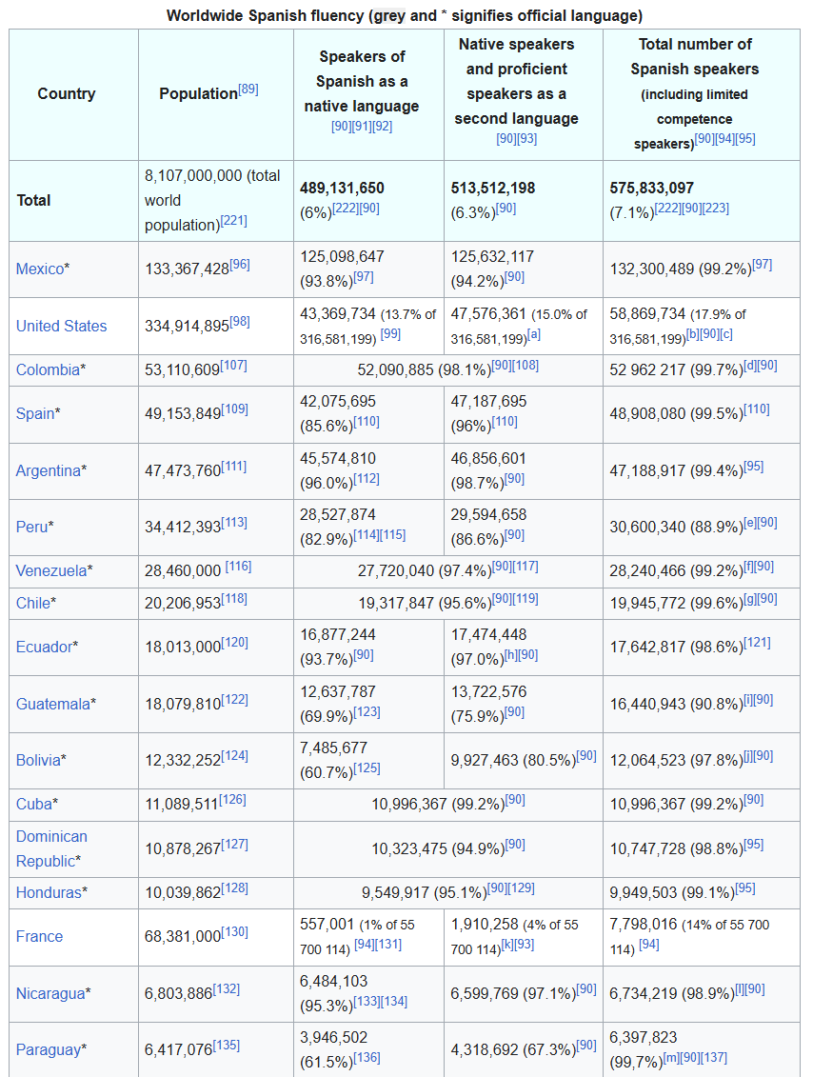Screen dimensions: 813x1077
Task: Open citation [98] for United States population
Action: tap(240, 322)
